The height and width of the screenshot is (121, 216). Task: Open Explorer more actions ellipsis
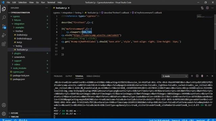coord(47,8)
